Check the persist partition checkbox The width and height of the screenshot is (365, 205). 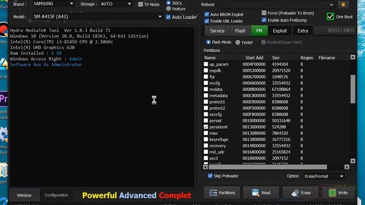206,121
